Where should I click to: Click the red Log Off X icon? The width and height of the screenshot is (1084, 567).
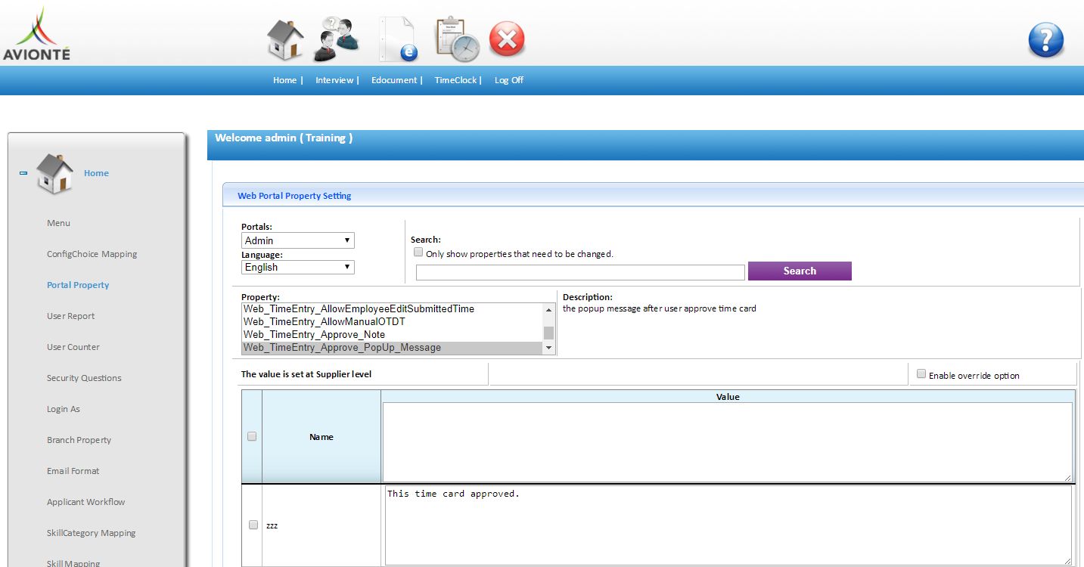(507, 39)
